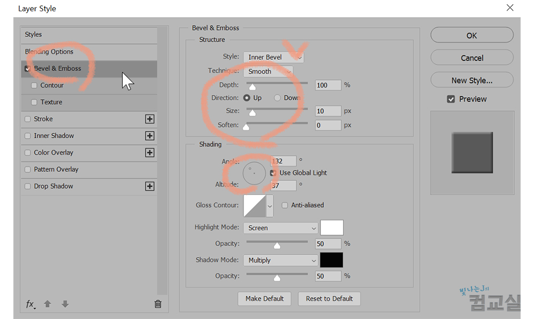Select the Down direction radio button
The width and height of the screenshot is (534, 319).
pos(277,98)
